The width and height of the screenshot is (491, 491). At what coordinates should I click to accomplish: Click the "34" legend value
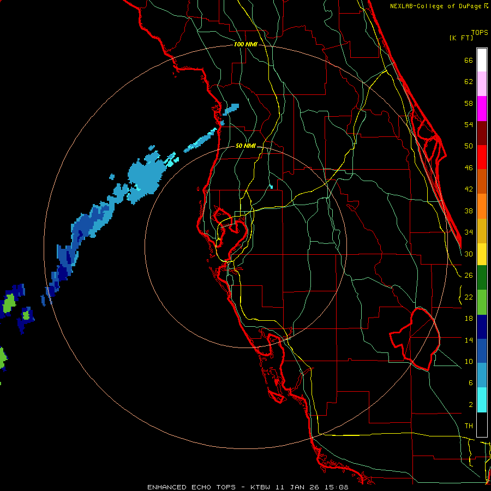[x=469, y=232]
